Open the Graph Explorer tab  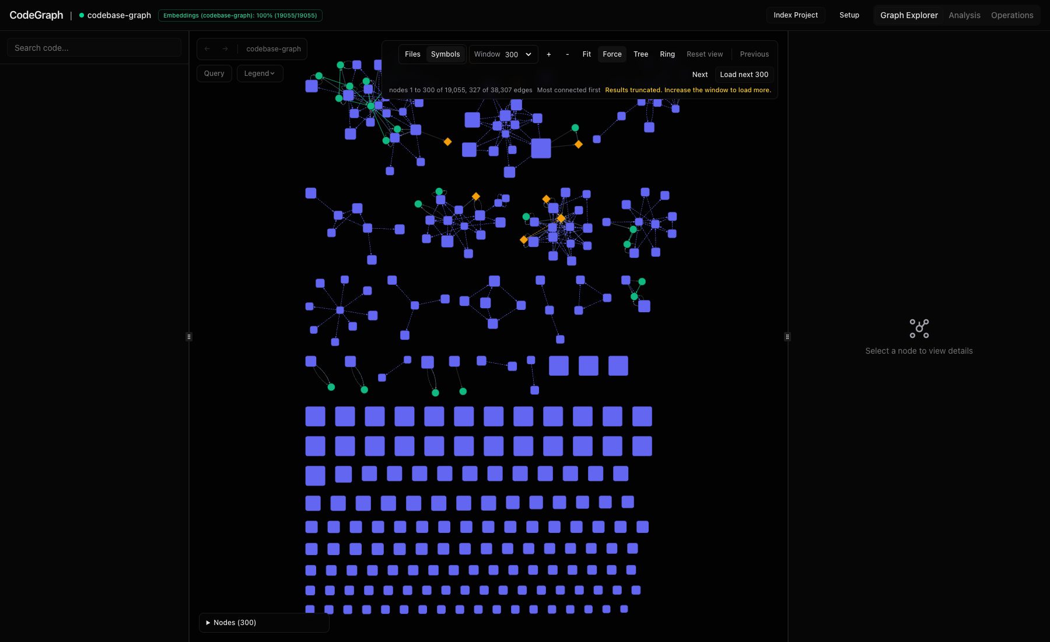909,15
